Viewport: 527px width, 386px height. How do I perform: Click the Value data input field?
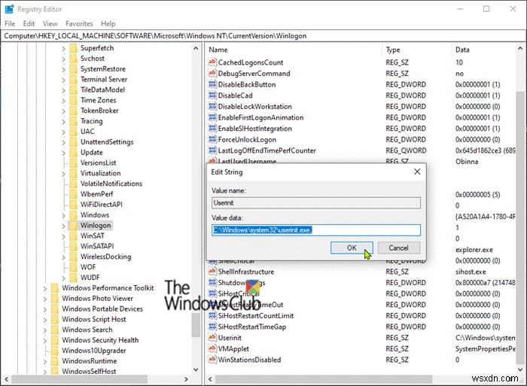[316, 229]
